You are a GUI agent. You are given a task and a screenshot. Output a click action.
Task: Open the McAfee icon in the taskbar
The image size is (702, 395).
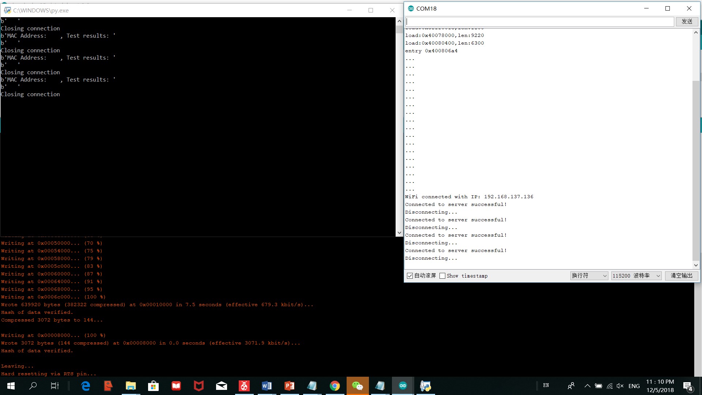tap(199, 386)
